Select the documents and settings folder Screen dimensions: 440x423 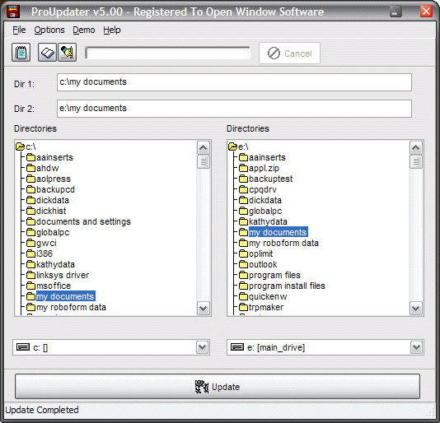click(78, 221)
